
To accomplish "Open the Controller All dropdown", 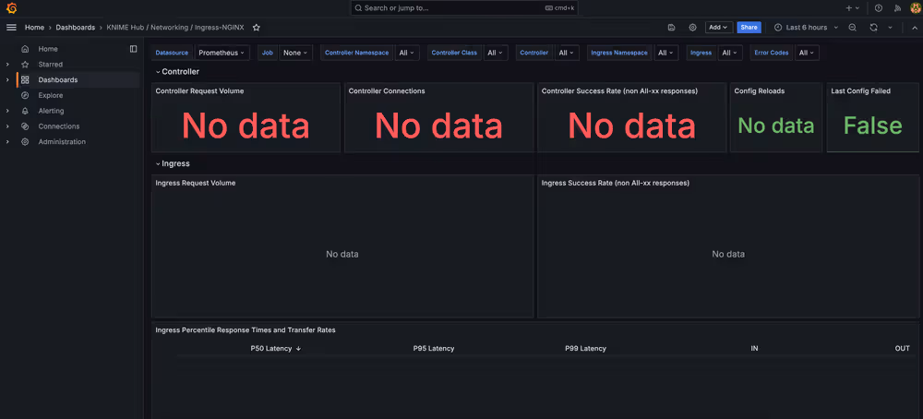I will [x=567, y=53].
